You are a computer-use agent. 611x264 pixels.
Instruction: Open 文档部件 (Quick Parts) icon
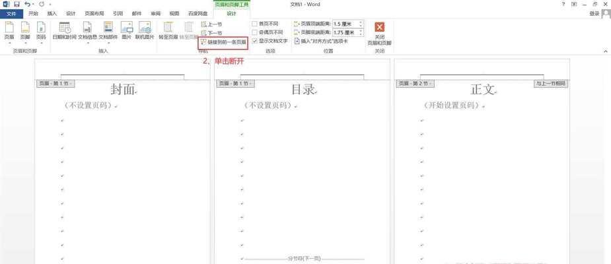pos(108,28)
